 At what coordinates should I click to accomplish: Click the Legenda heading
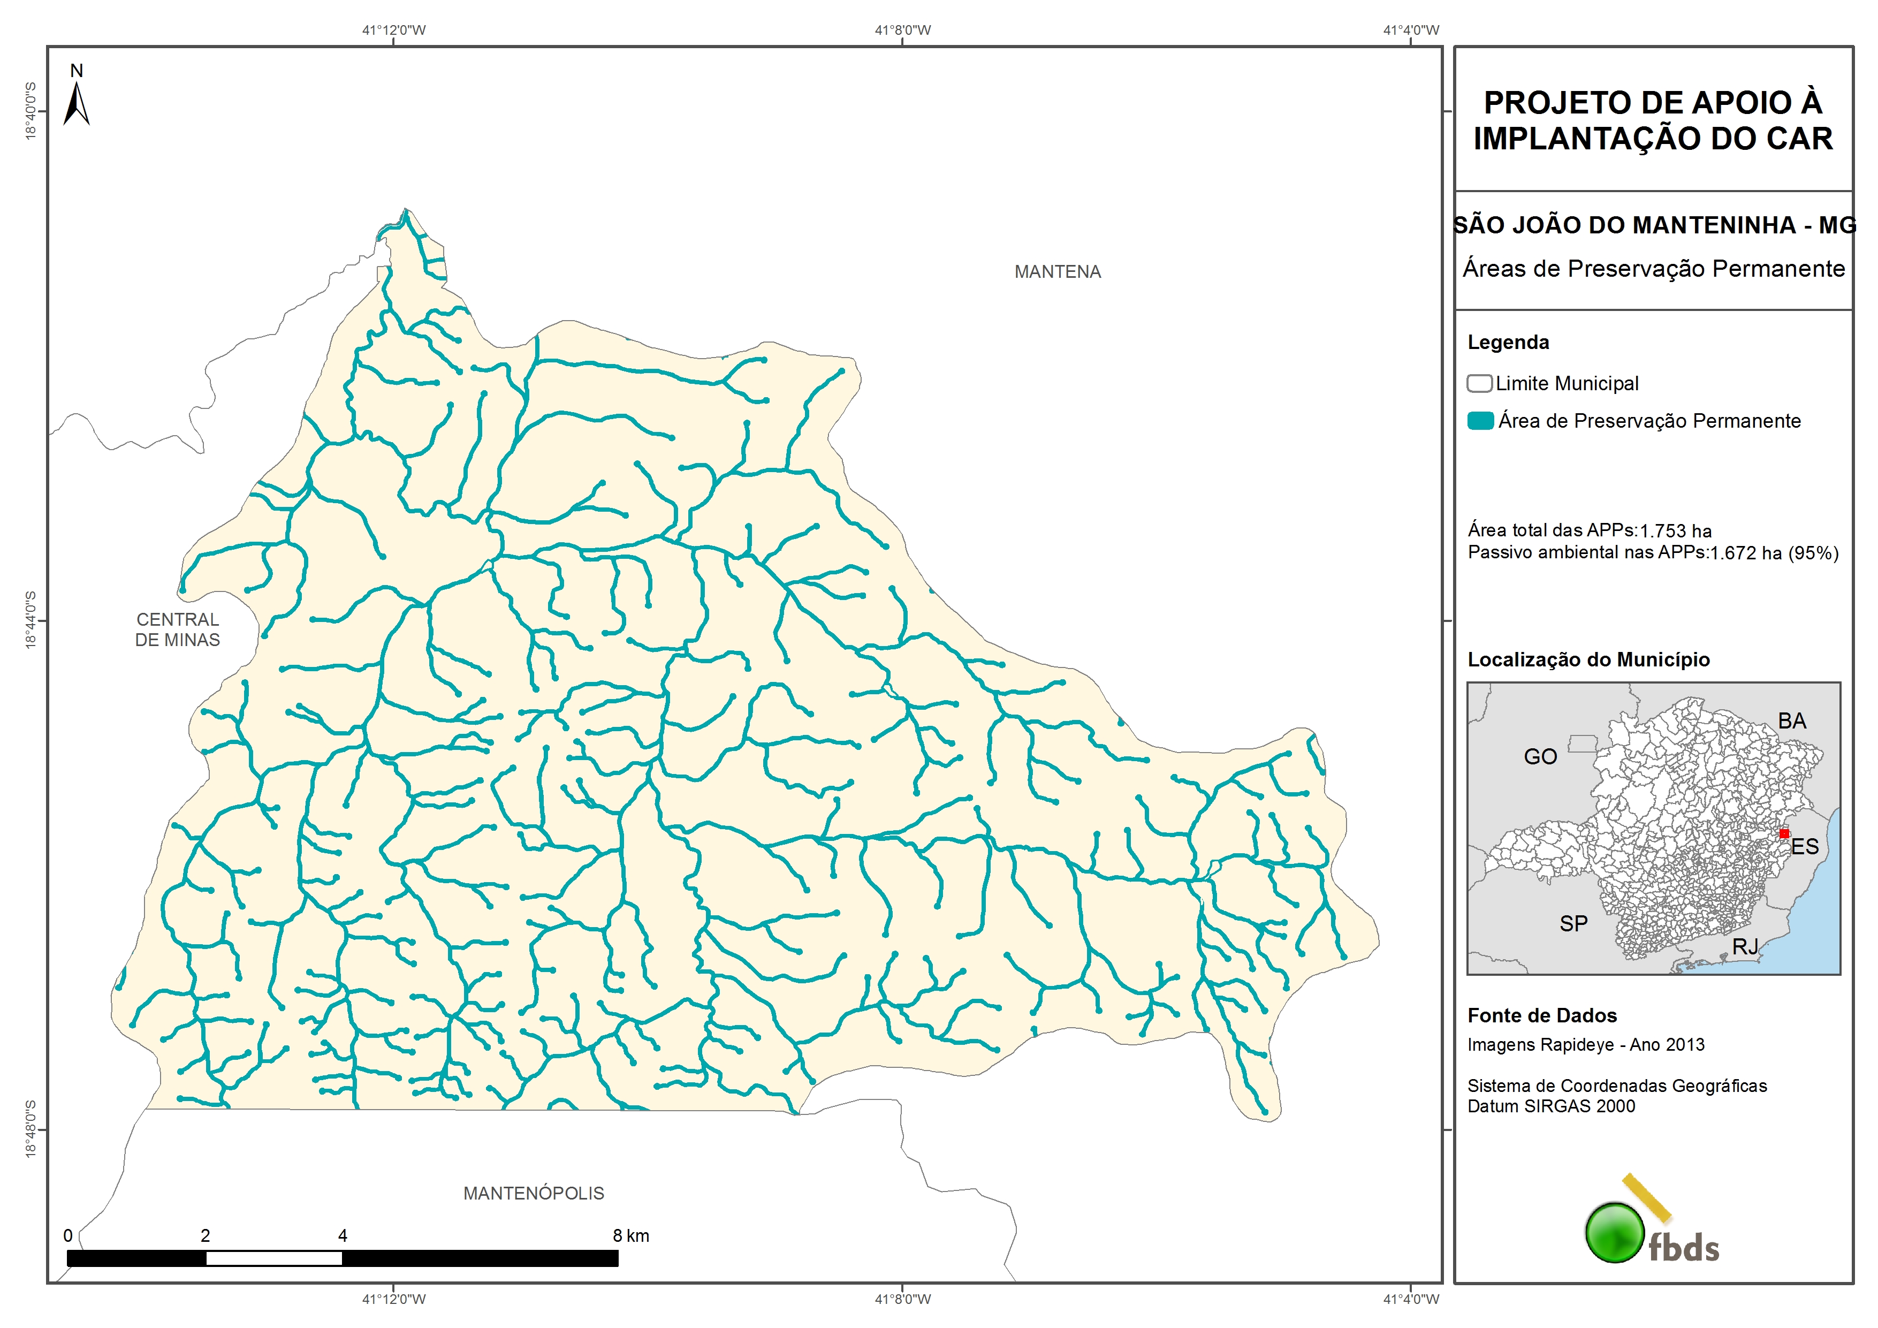[1508, 342]
